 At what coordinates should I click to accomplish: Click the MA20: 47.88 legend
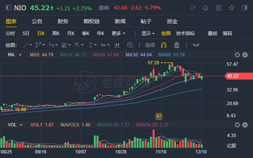pyautogui.click(x=106, y=55)
